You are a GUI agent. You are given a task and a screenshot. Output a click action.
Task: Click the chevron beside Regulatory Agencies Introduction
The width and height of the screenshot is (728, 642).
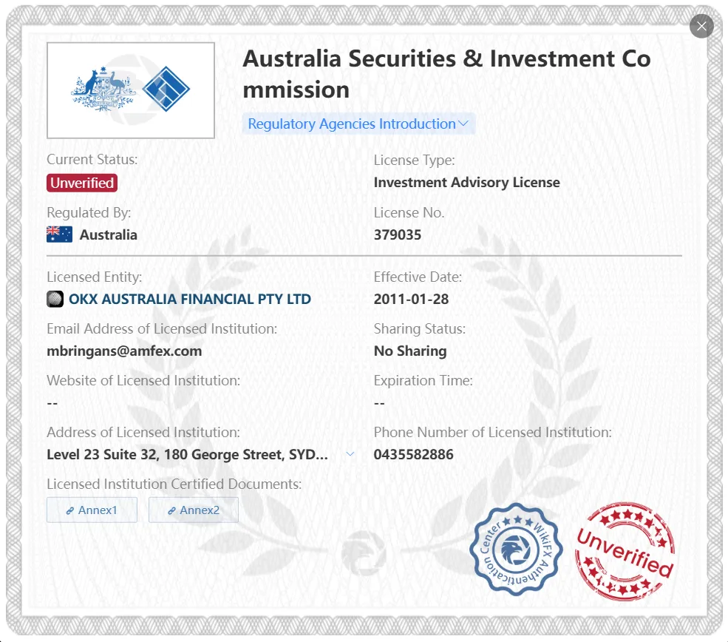pos(463,124)
